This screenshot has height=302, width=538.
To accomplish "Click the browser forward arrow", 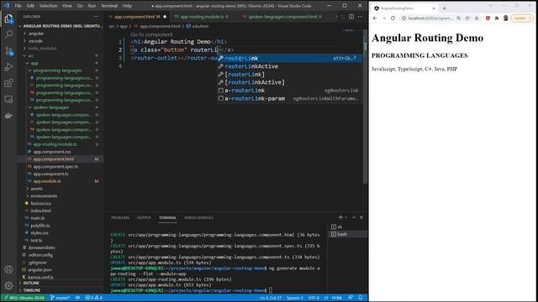I will [383, 18].
